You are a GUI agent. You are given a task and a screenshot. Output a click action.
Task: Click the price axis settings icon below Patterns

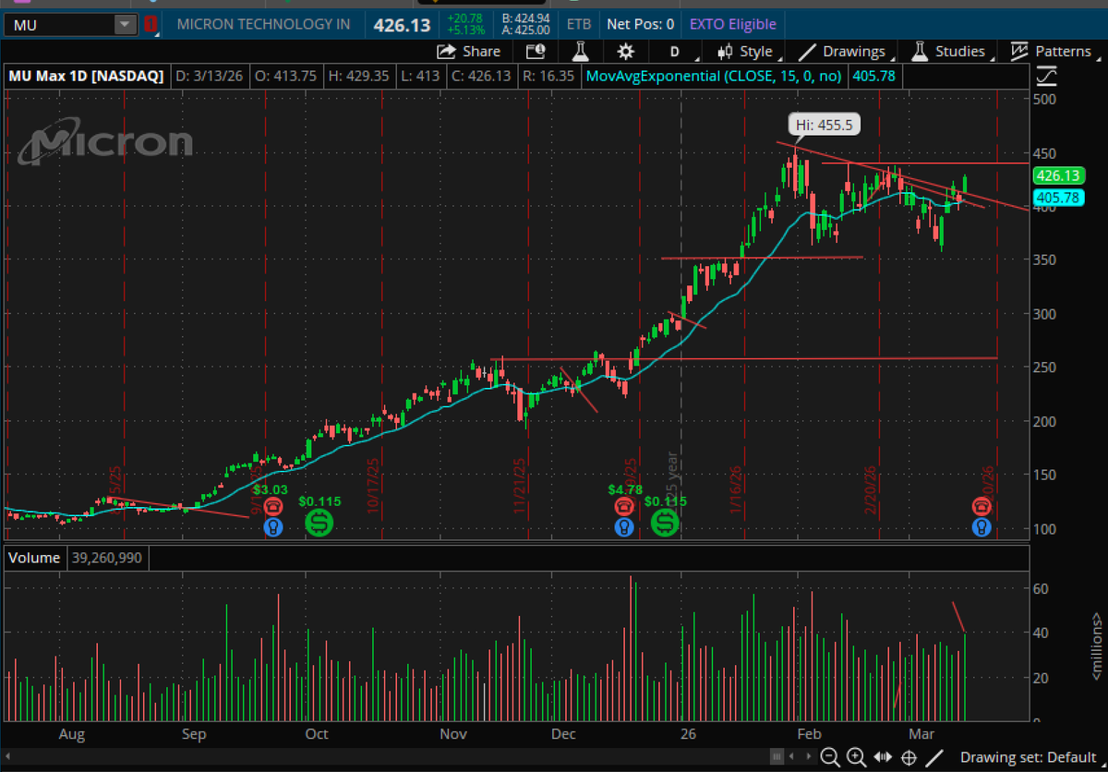tap(1047, 76)
